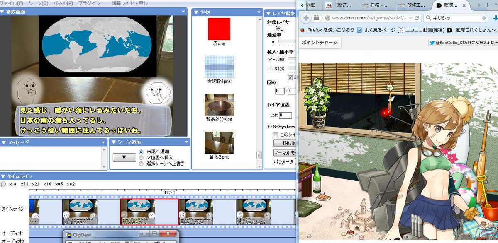This screenshot has height=243, width=498.
Task: Set timeline zoom to x2.0
Action: coord(37,184)
